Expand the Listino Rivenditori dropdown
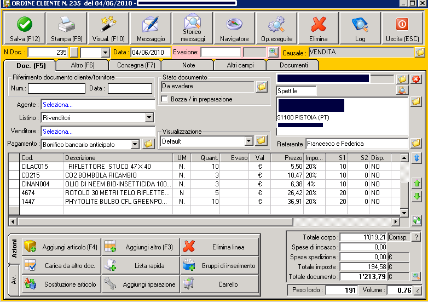Viewport: 428px width, 302px height. click(x=149, y=117)
